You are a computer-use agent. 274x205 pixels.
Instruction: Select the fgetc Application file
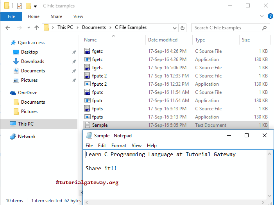(x=176, y=59)
